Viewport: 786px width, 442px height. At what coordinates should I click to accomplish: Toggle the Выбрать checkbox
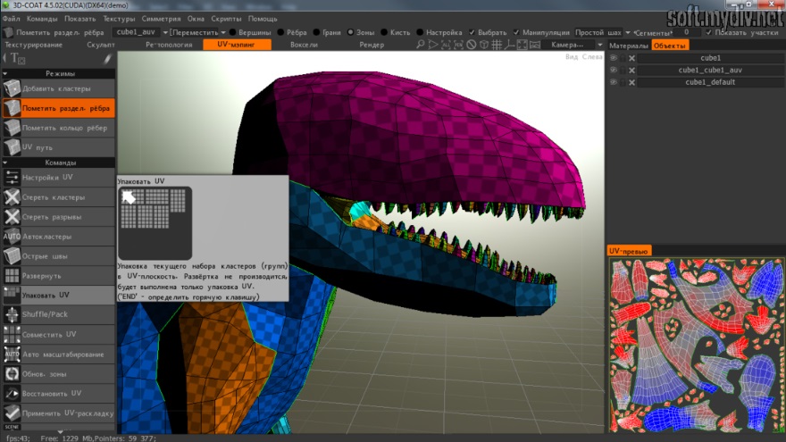tap(472, 32)
